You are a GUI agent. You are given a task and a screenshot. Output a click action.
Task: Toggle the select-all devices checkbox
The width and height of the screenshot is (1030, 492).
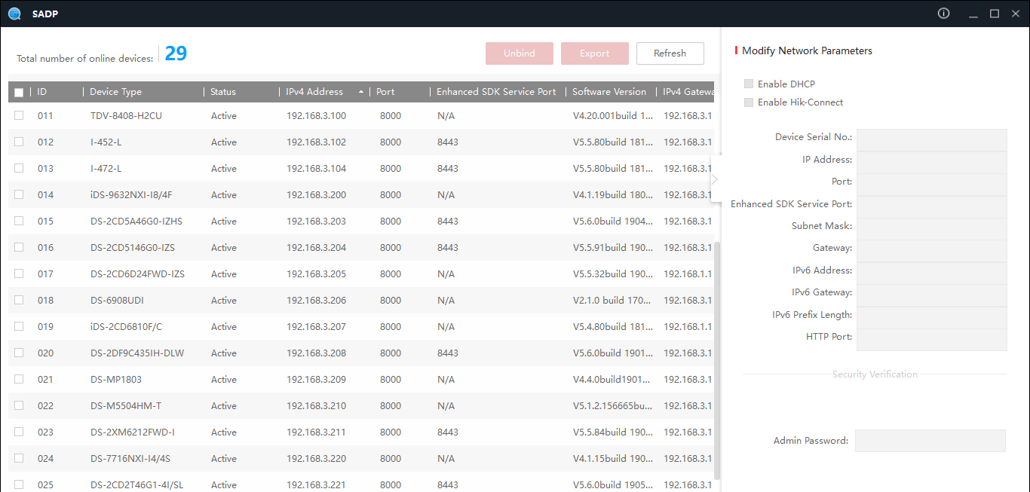pos(19,92)
